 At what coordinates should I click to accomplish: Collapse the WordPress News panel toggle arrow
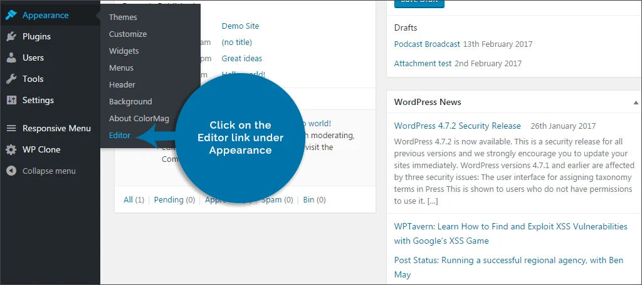click(x=636, y=102)
